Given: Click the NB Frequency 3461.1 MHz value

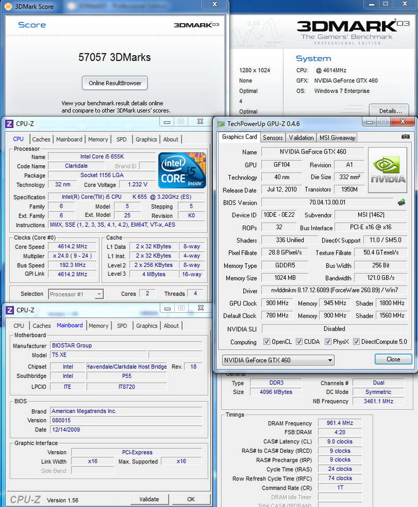Looking at the screenshot, I should click(379, 401).
